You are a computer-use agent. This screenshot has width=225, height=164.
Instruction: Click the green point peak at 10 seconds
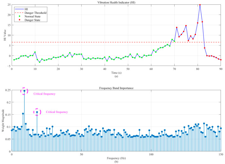pos(35,52)
